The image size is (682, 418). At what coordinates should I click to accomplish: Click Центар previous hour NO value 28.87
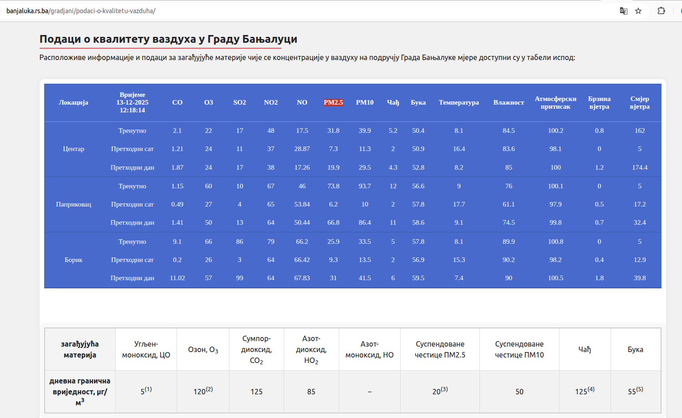tap(302, 149)
